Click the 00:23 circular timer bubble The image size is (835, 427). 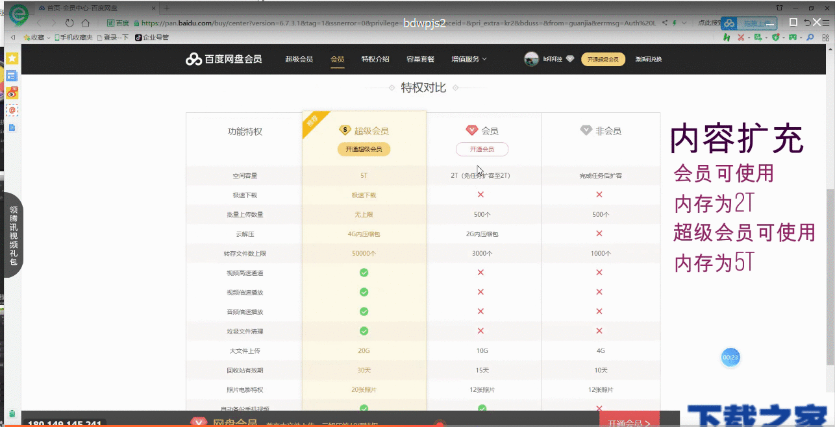[x=730, y=357]
